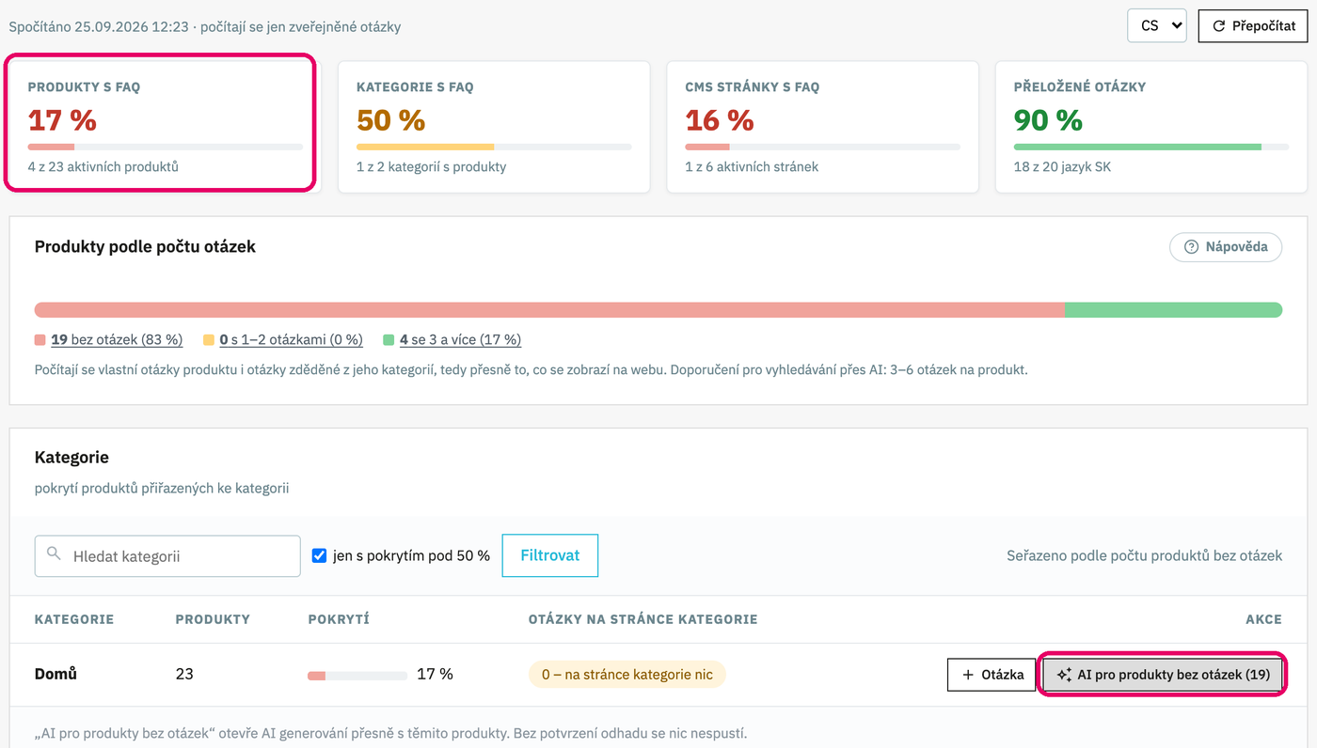Click the '17 %' value in Domů row

(435, 675)
